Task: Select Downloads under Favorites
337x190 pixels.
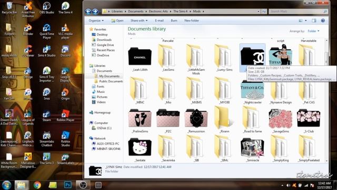Action: (102, 40)
